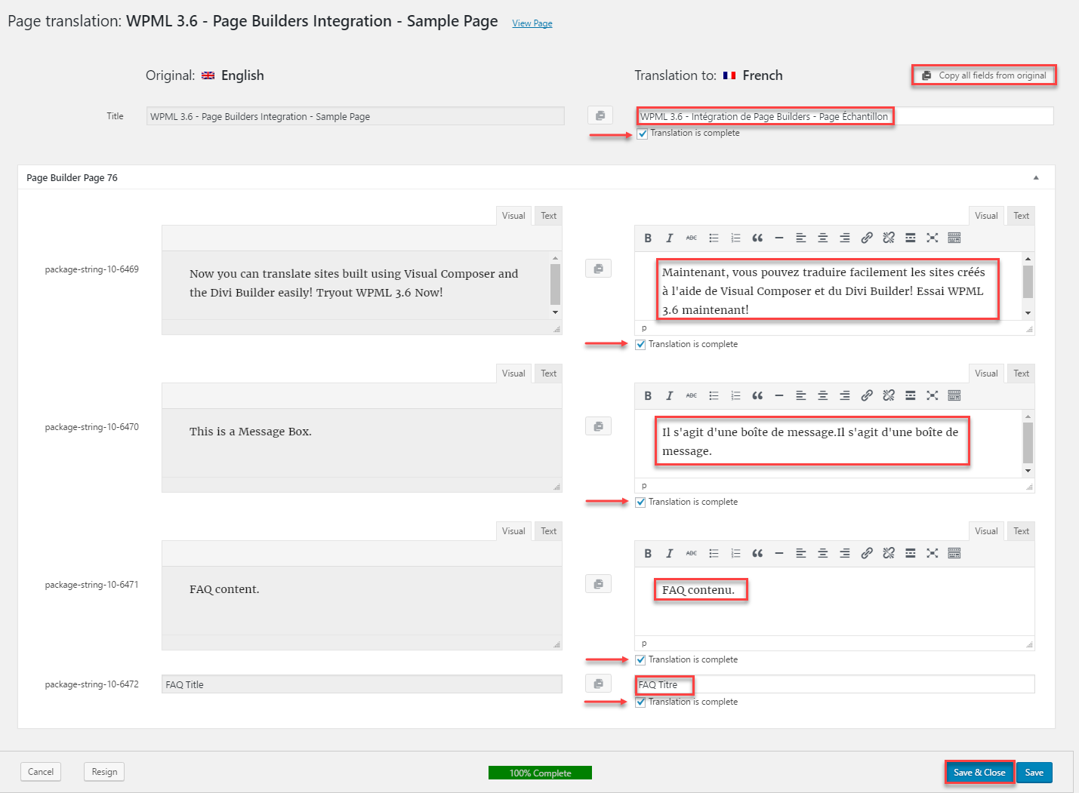Click Italic icon in package-string-10-6470 editor
Image resolution: width=1079 pixels, height=793 pixels.
coord(670,395)
